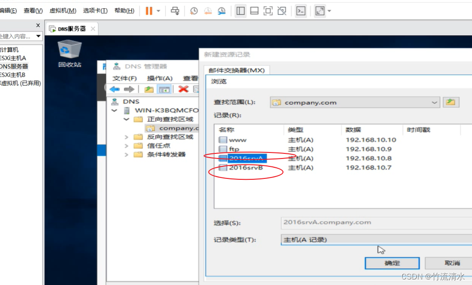This screenshot has height=285, width=472.
Task: Select ESXi主机A in the library
Action: click(x=13, y=58)
